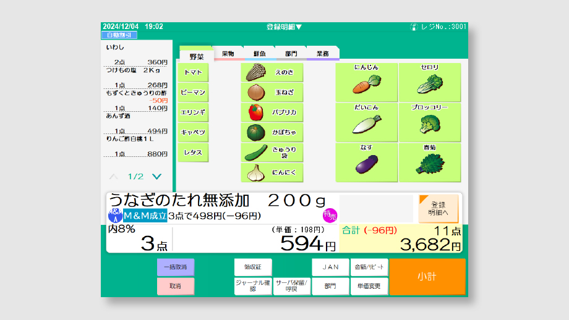
Task: Tap the ピーマン button
Action: 193,93
